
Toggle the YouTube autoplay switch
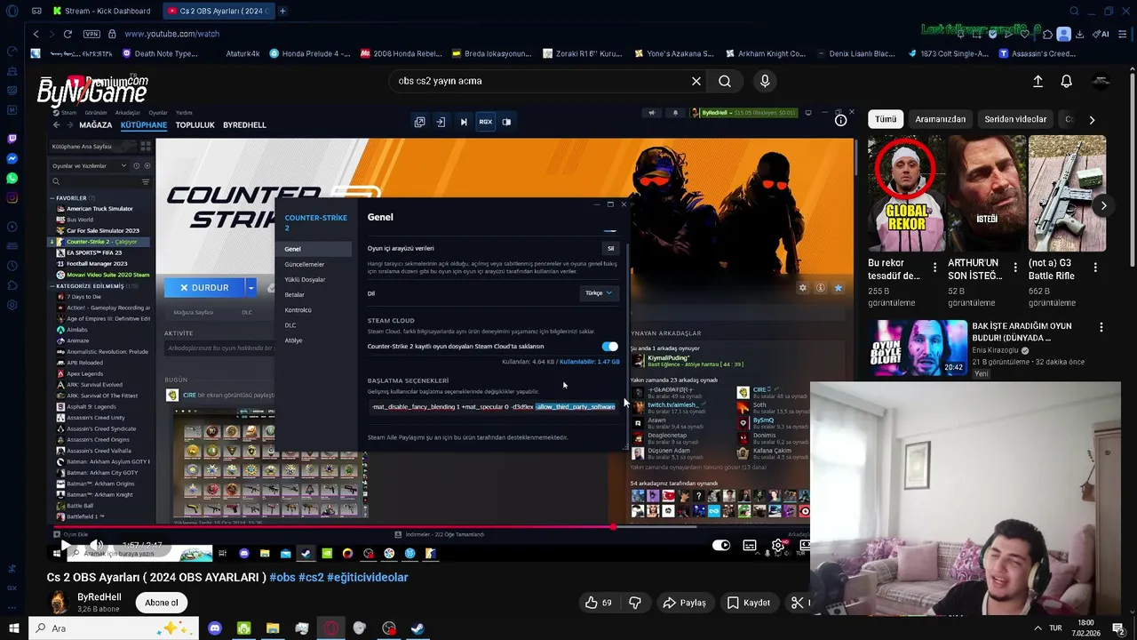(x=721, y=545)
